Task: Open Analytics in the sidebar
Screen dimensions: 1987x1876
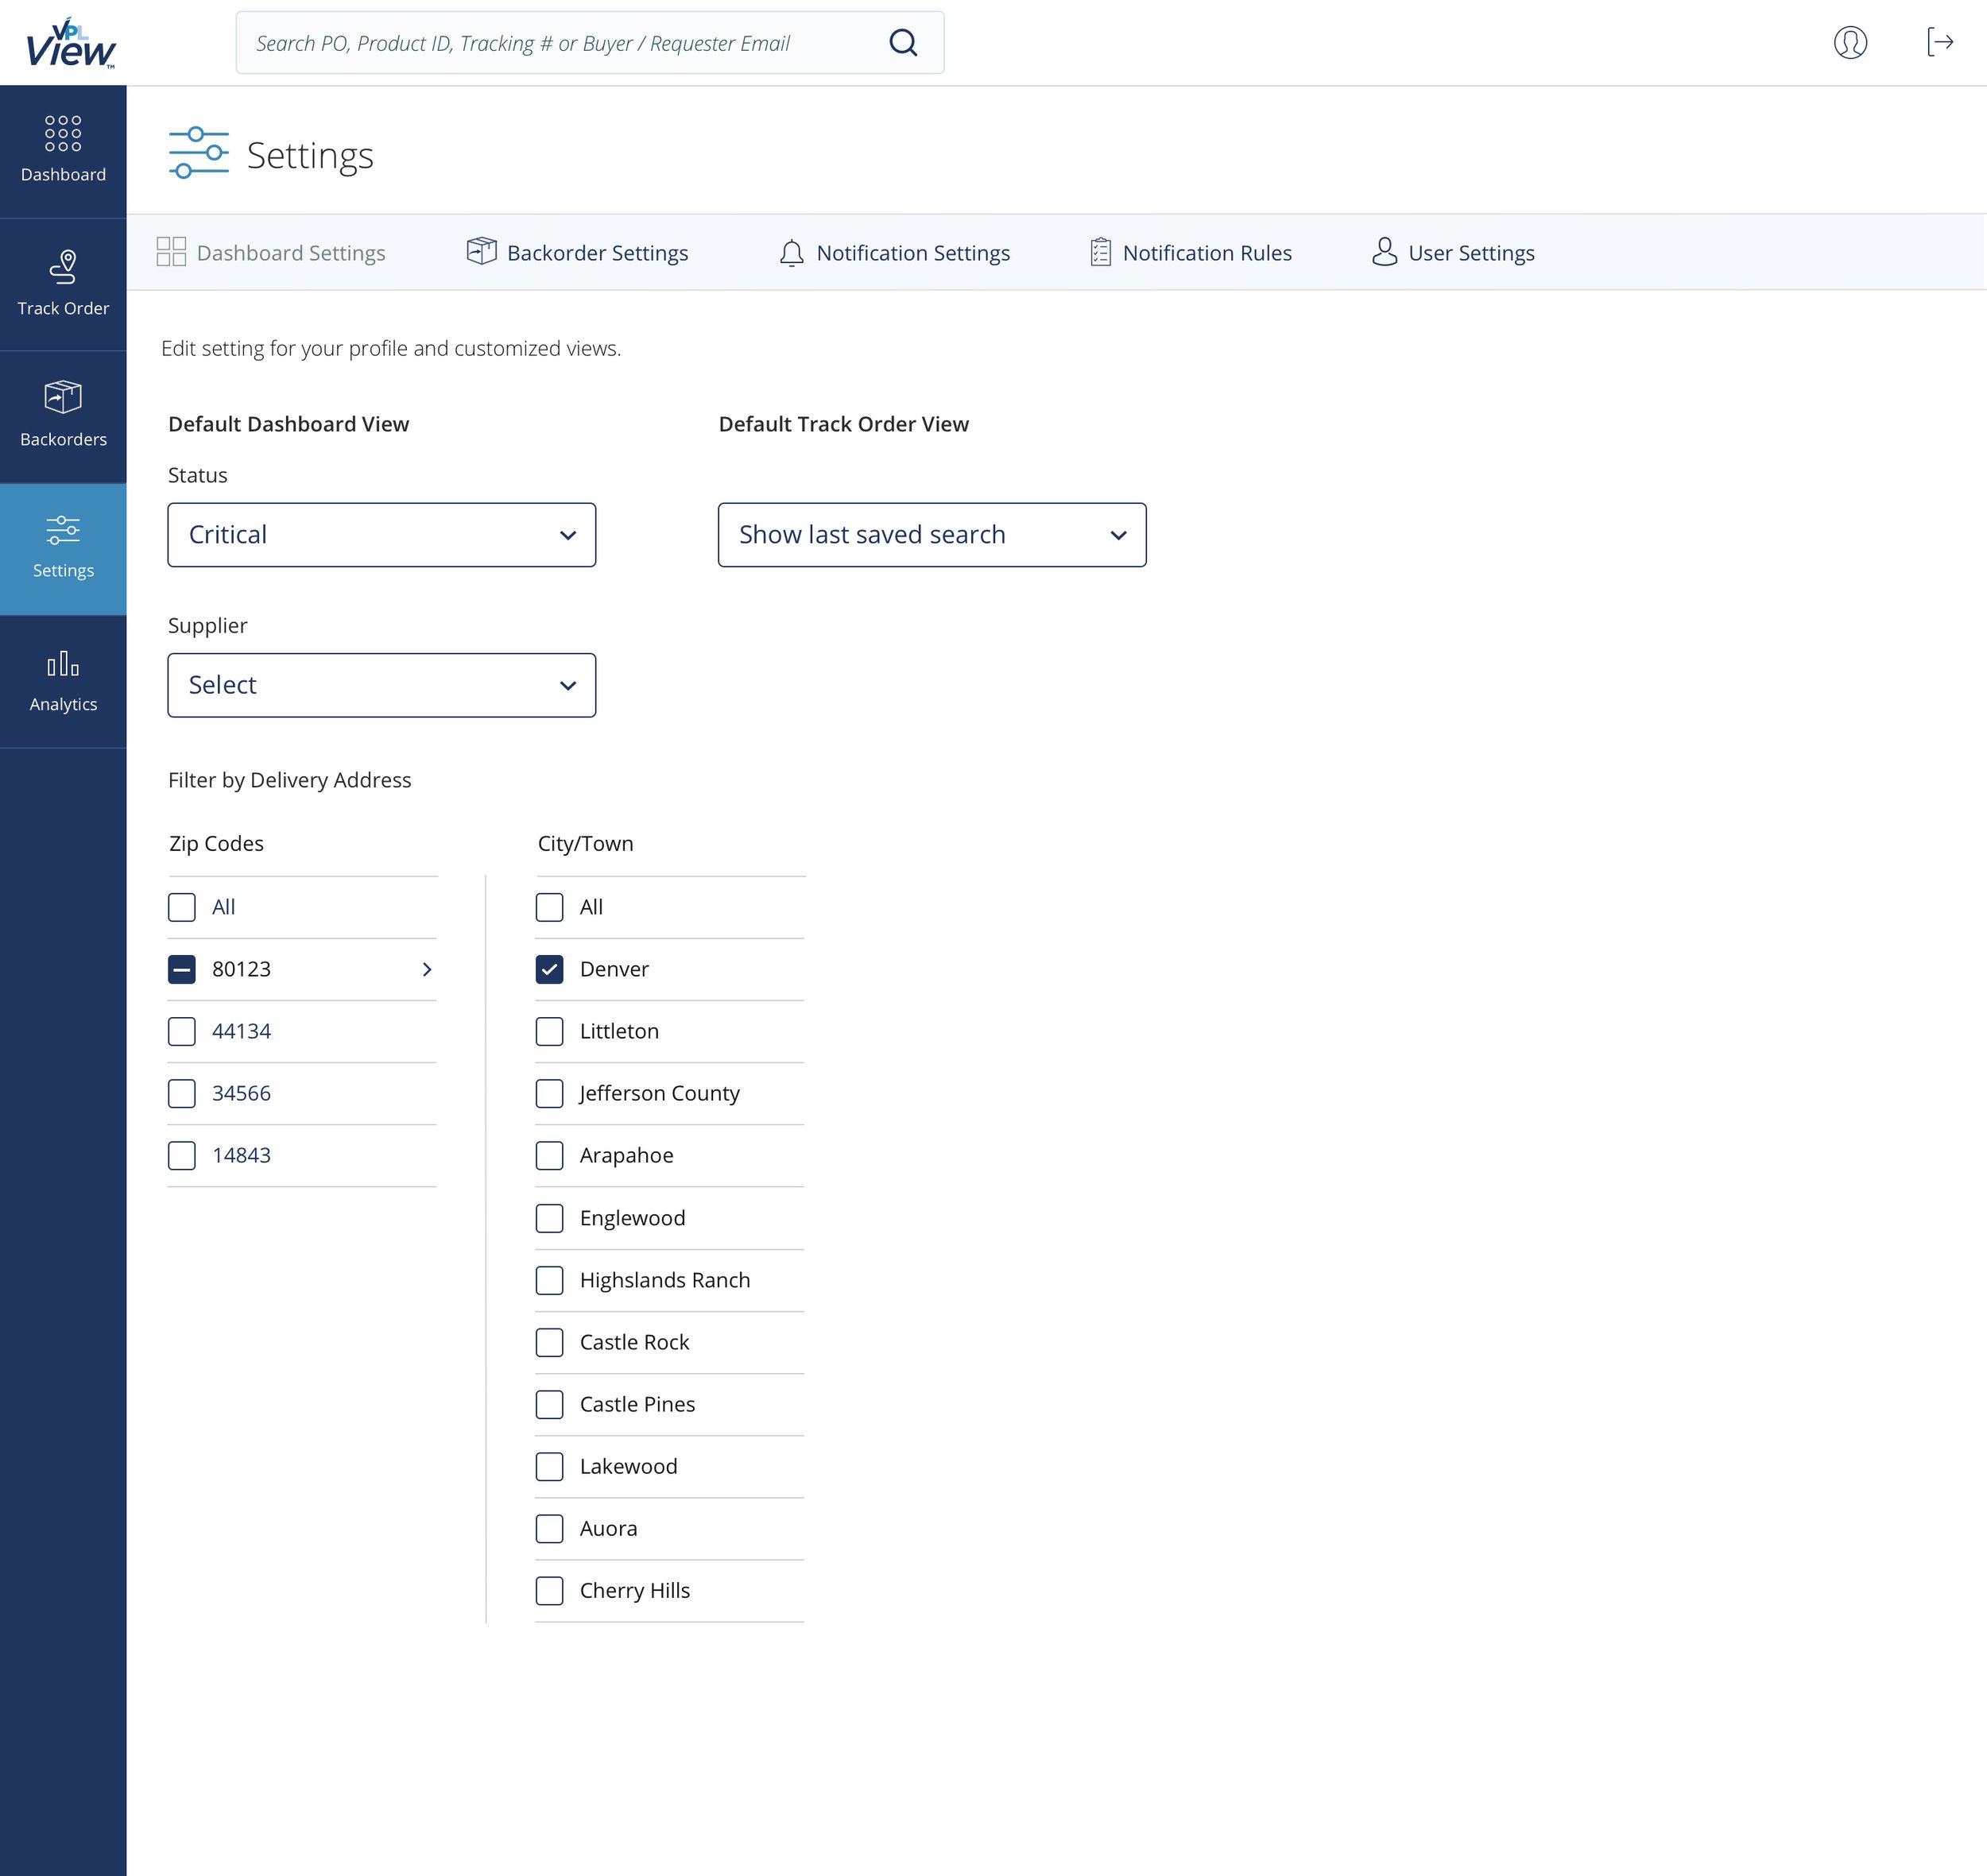Action: click(63, 682)
